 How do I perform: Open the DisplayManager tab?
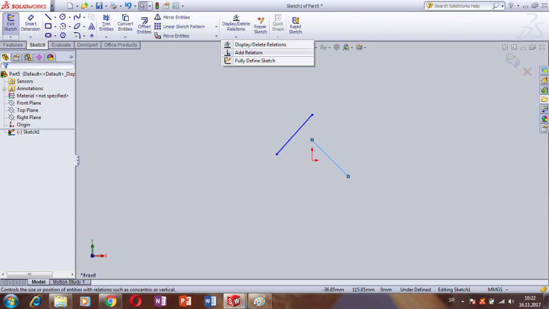(x=50, y=57)
